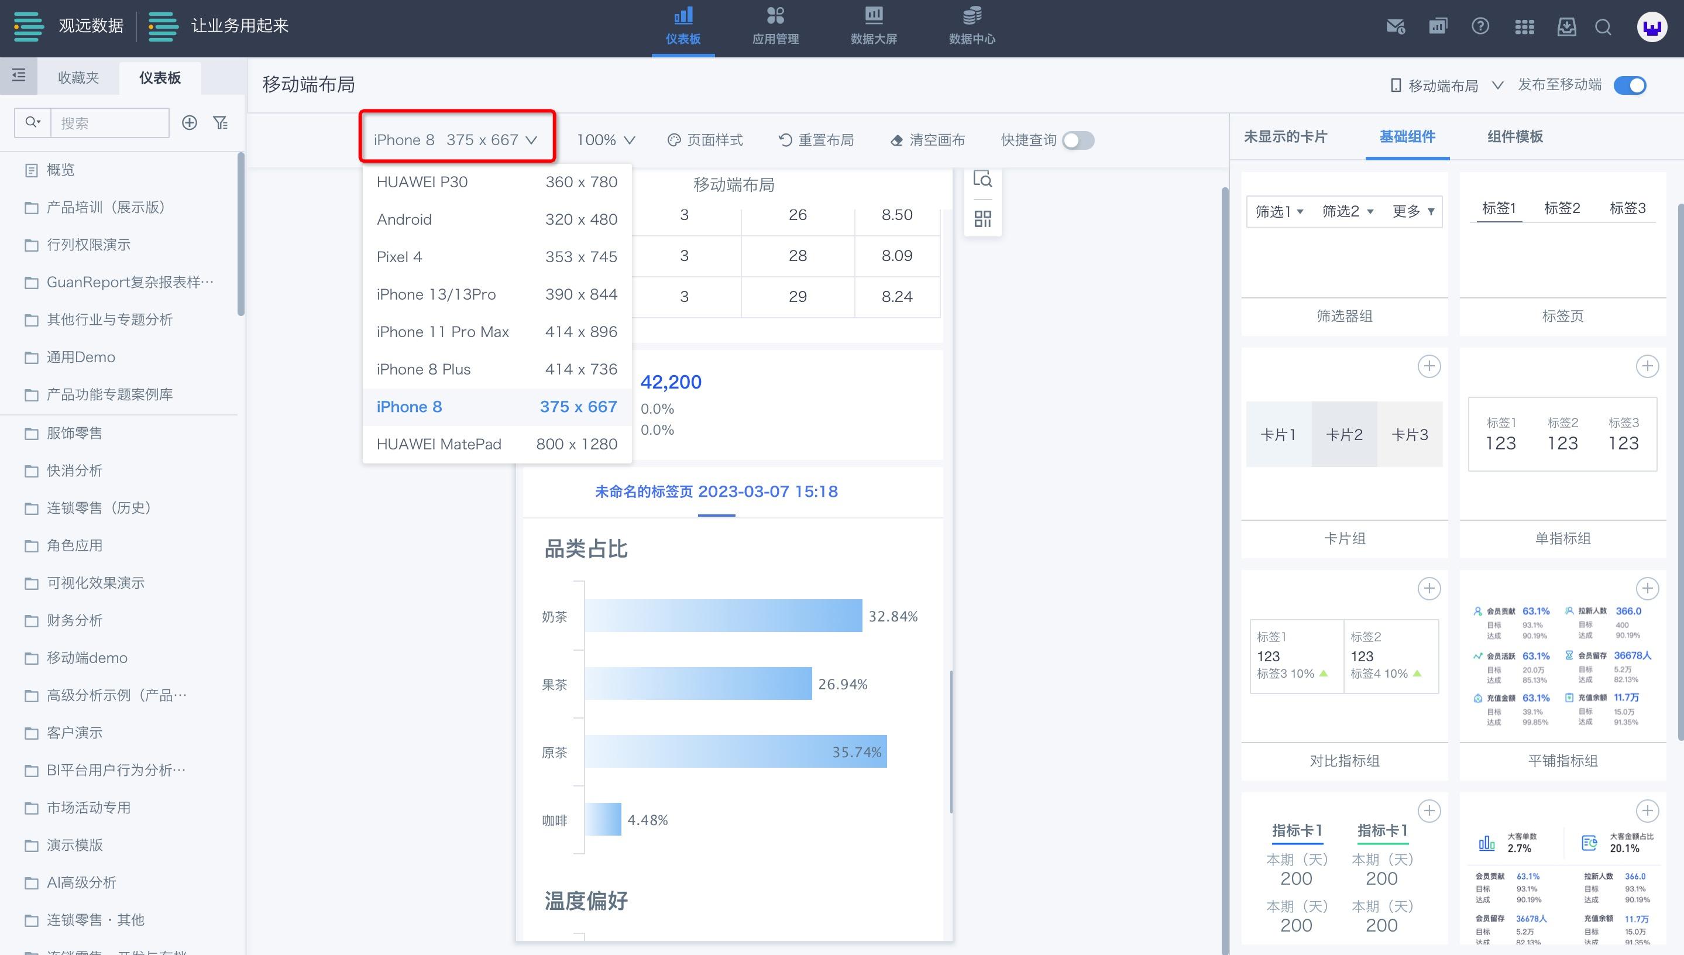
Task: Click 未命名的标签页 tab in canvas
Action: tap(716, 492)
